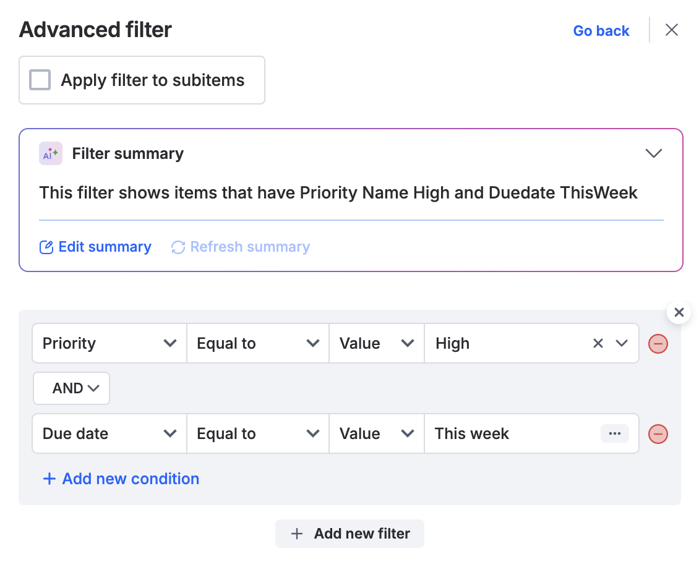Click Edit summary

[x=96, y=247]
